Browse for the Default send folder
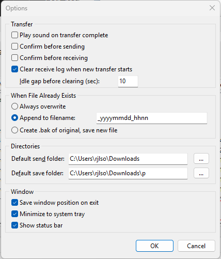This screenshot has height=259, width=221. pyautogui.click(x=201, y=159)
